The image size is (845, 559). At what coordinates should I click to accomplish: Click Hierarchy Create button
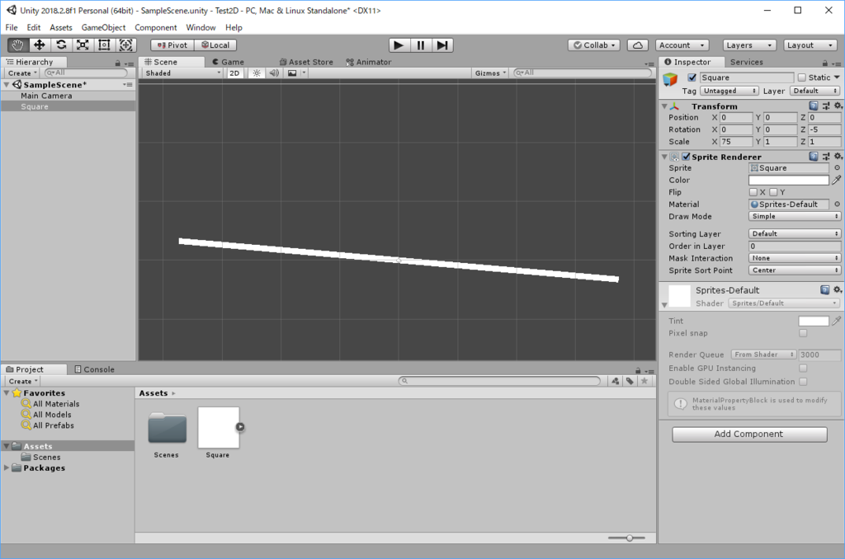point(22,73)
